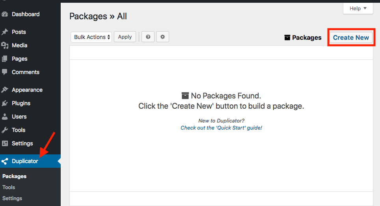The height and width of the screenshot is (206, 380).
Task: Click the Comments bubble icon
Action: click(5, 72)
